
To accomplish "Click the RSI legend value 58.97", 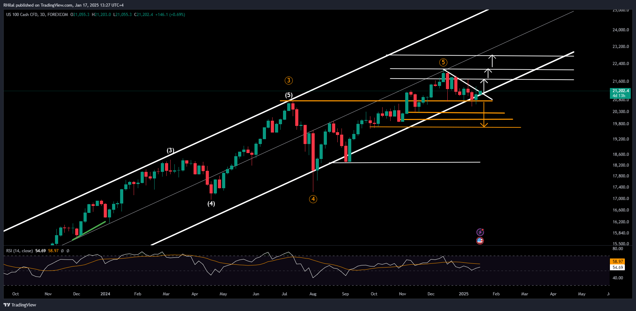I will pyautogui.click(x=53, y=251).
